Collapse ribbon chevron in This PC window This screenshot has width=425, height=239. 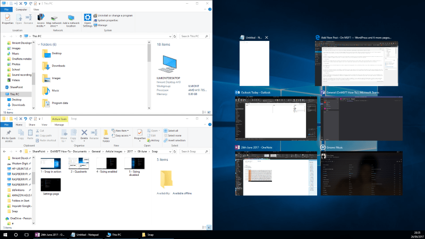(205, 10)
